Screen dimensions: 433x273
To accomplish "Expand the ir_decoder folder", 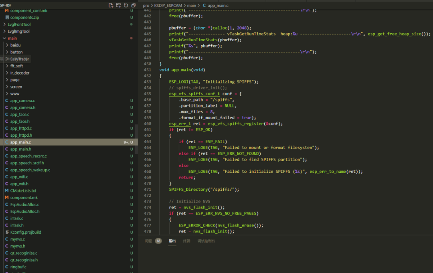I will pyautogui.click(x=20, y=73).
